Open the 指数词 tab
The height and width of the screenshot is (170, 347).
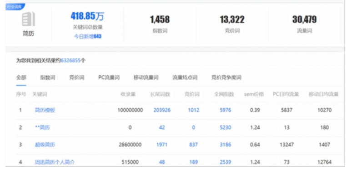coord(48,78)
